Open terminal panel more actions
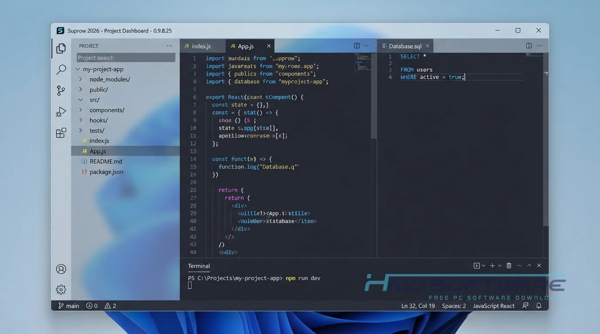Viewport: 600px width, 334px height. [x=519, y=265]
